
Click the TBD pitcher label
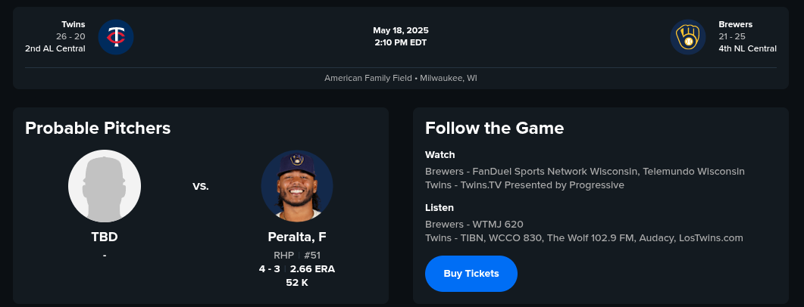coord(105,237)
